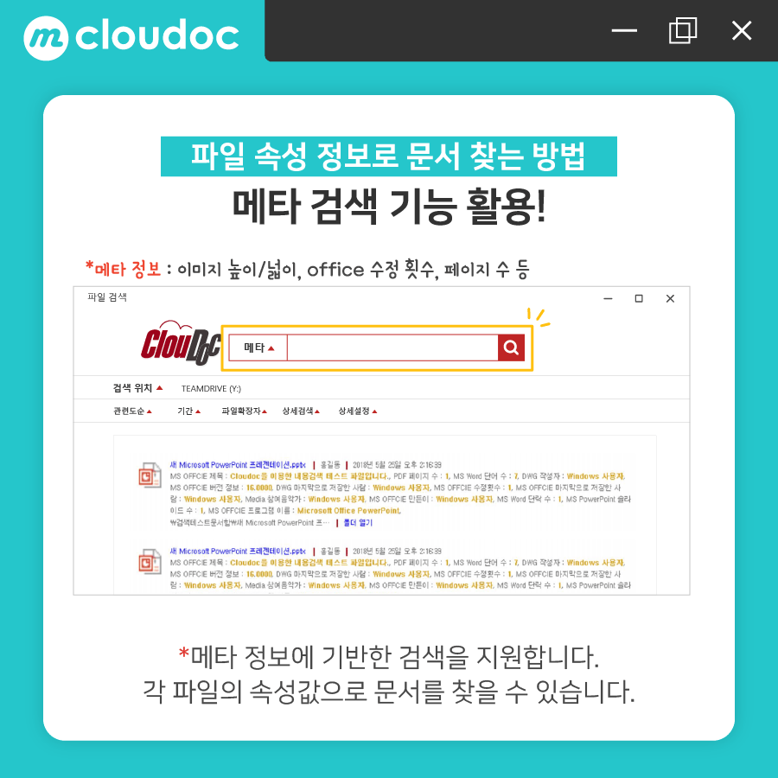Viewport: 778px width, 778px height.
Task: Minimize the 파일 검색 window
Action: (608, 298)
